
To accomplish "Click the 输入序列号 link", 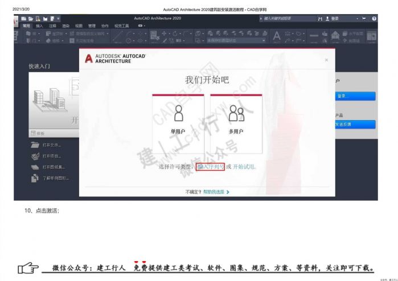I will pos(211,167).
